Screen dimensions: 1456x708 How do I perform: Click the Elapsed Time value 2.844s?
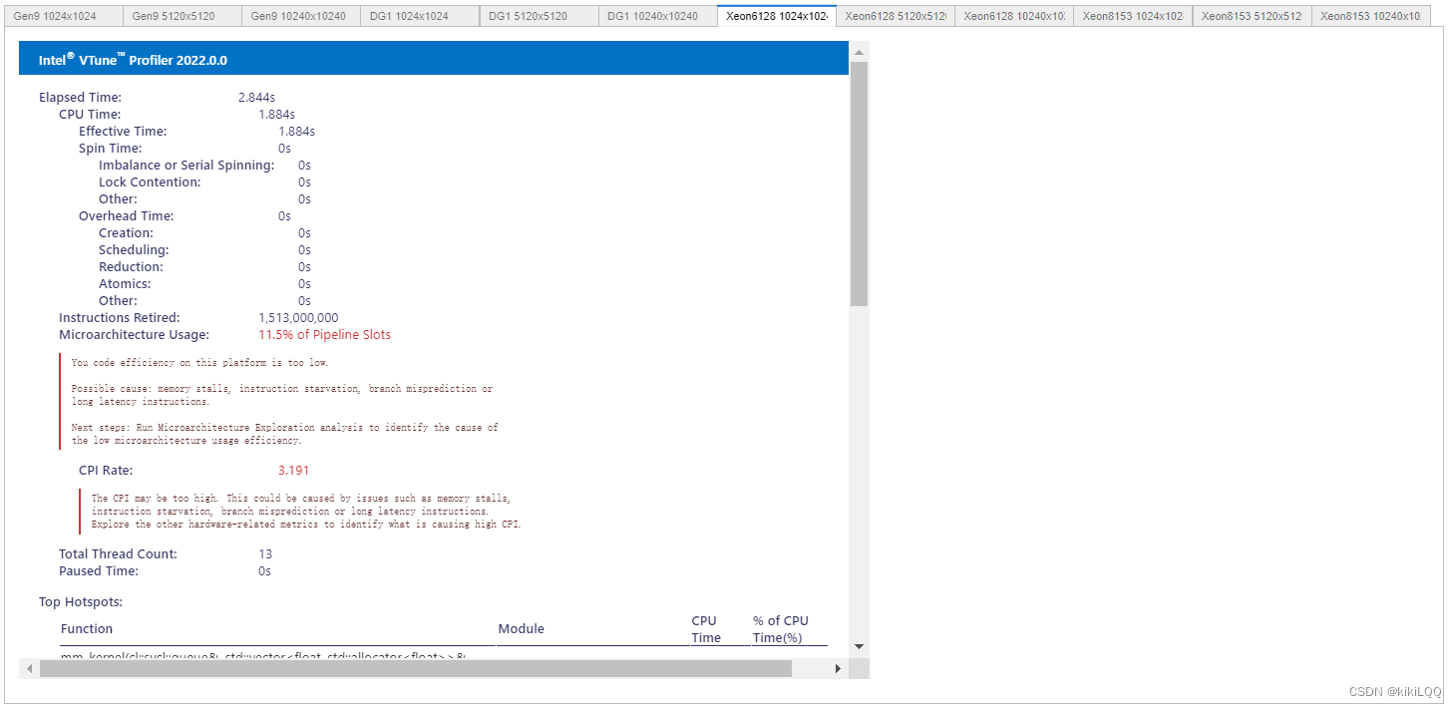click(x=256, y=98)
